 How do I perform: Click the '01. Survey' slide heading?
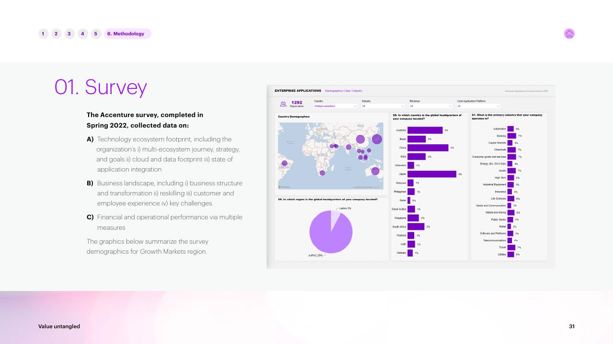point(101,87)
